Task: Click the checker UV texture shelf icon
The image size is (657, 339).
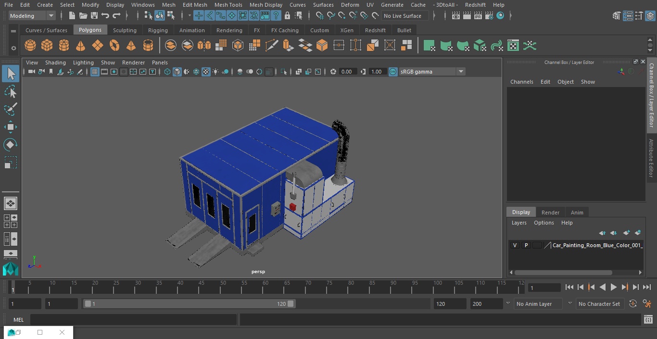Action: click(x=513, y=46)
